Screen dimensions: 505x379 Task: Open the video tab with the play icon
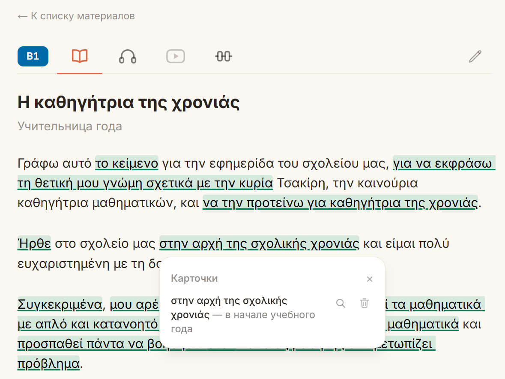(176, 57)
